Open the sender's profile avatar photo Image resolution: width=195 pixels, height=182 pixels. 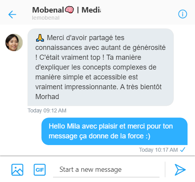pos(14,42)
